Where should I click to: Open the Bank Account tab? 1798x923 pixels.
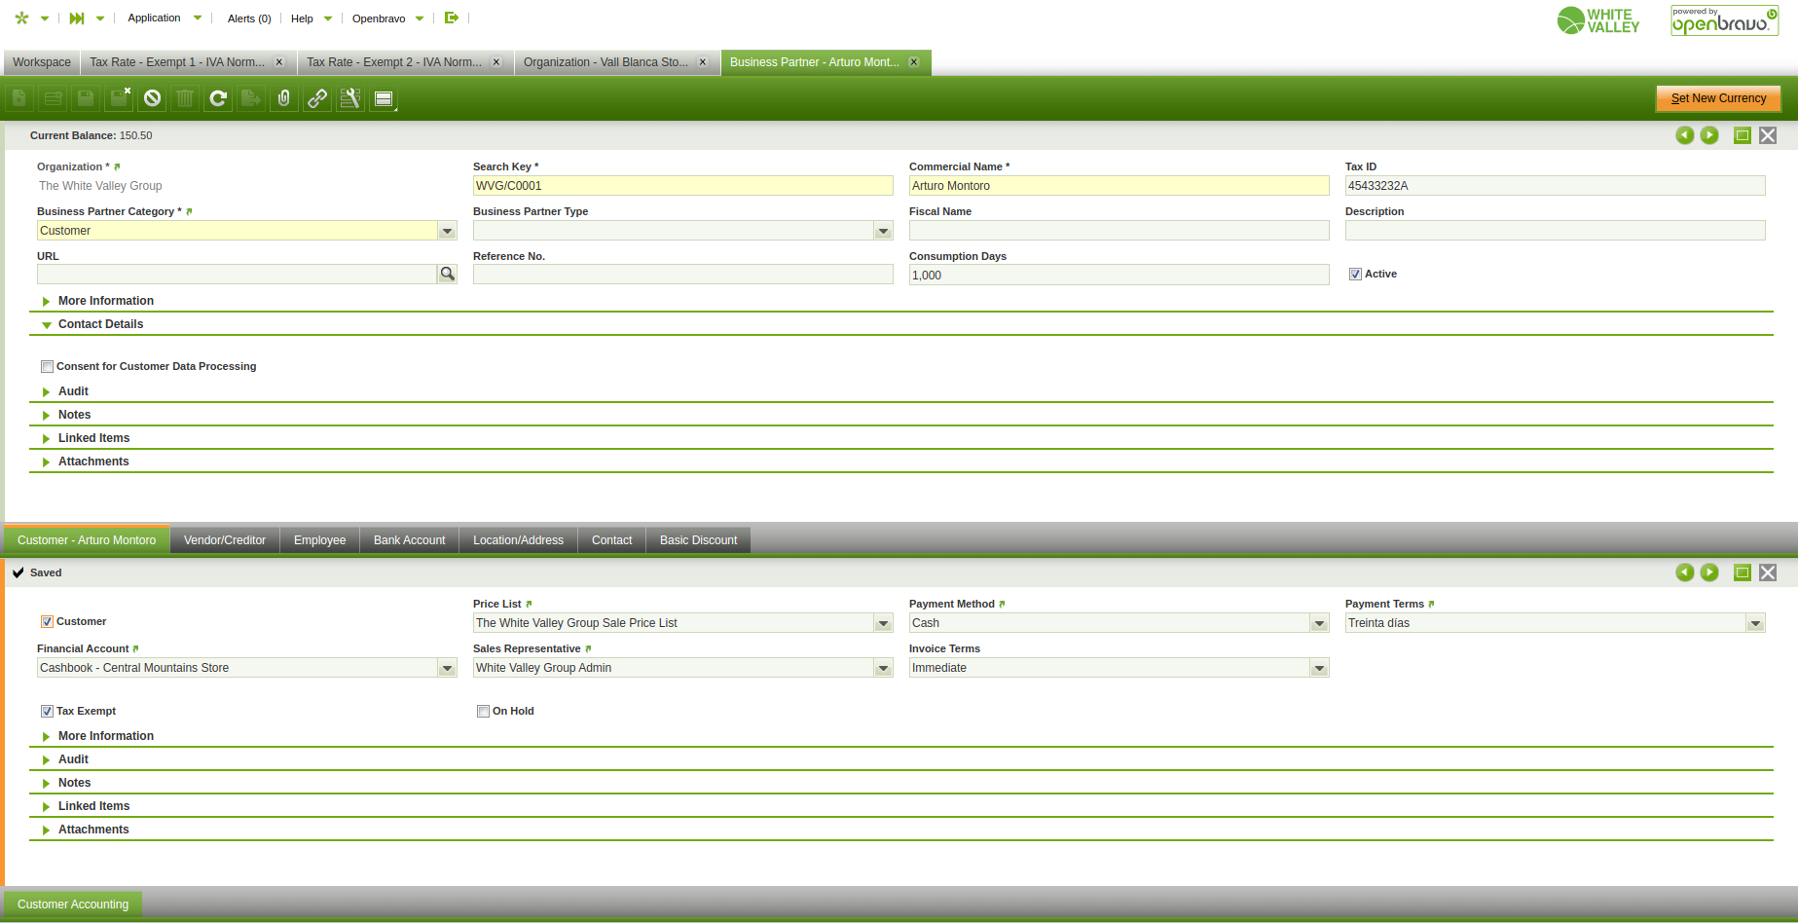(x=409, y=540)
